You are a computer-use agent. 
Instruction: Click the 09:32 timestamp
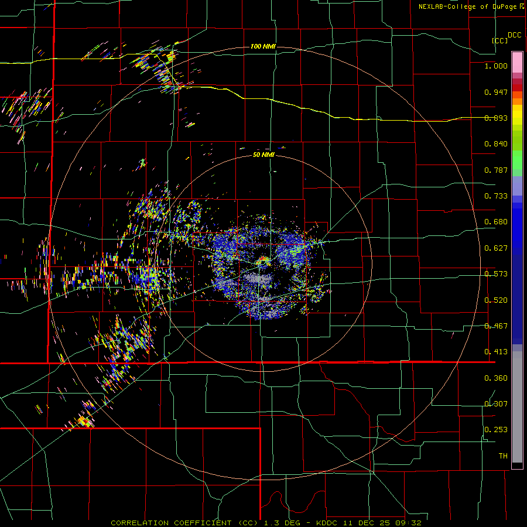409,523
